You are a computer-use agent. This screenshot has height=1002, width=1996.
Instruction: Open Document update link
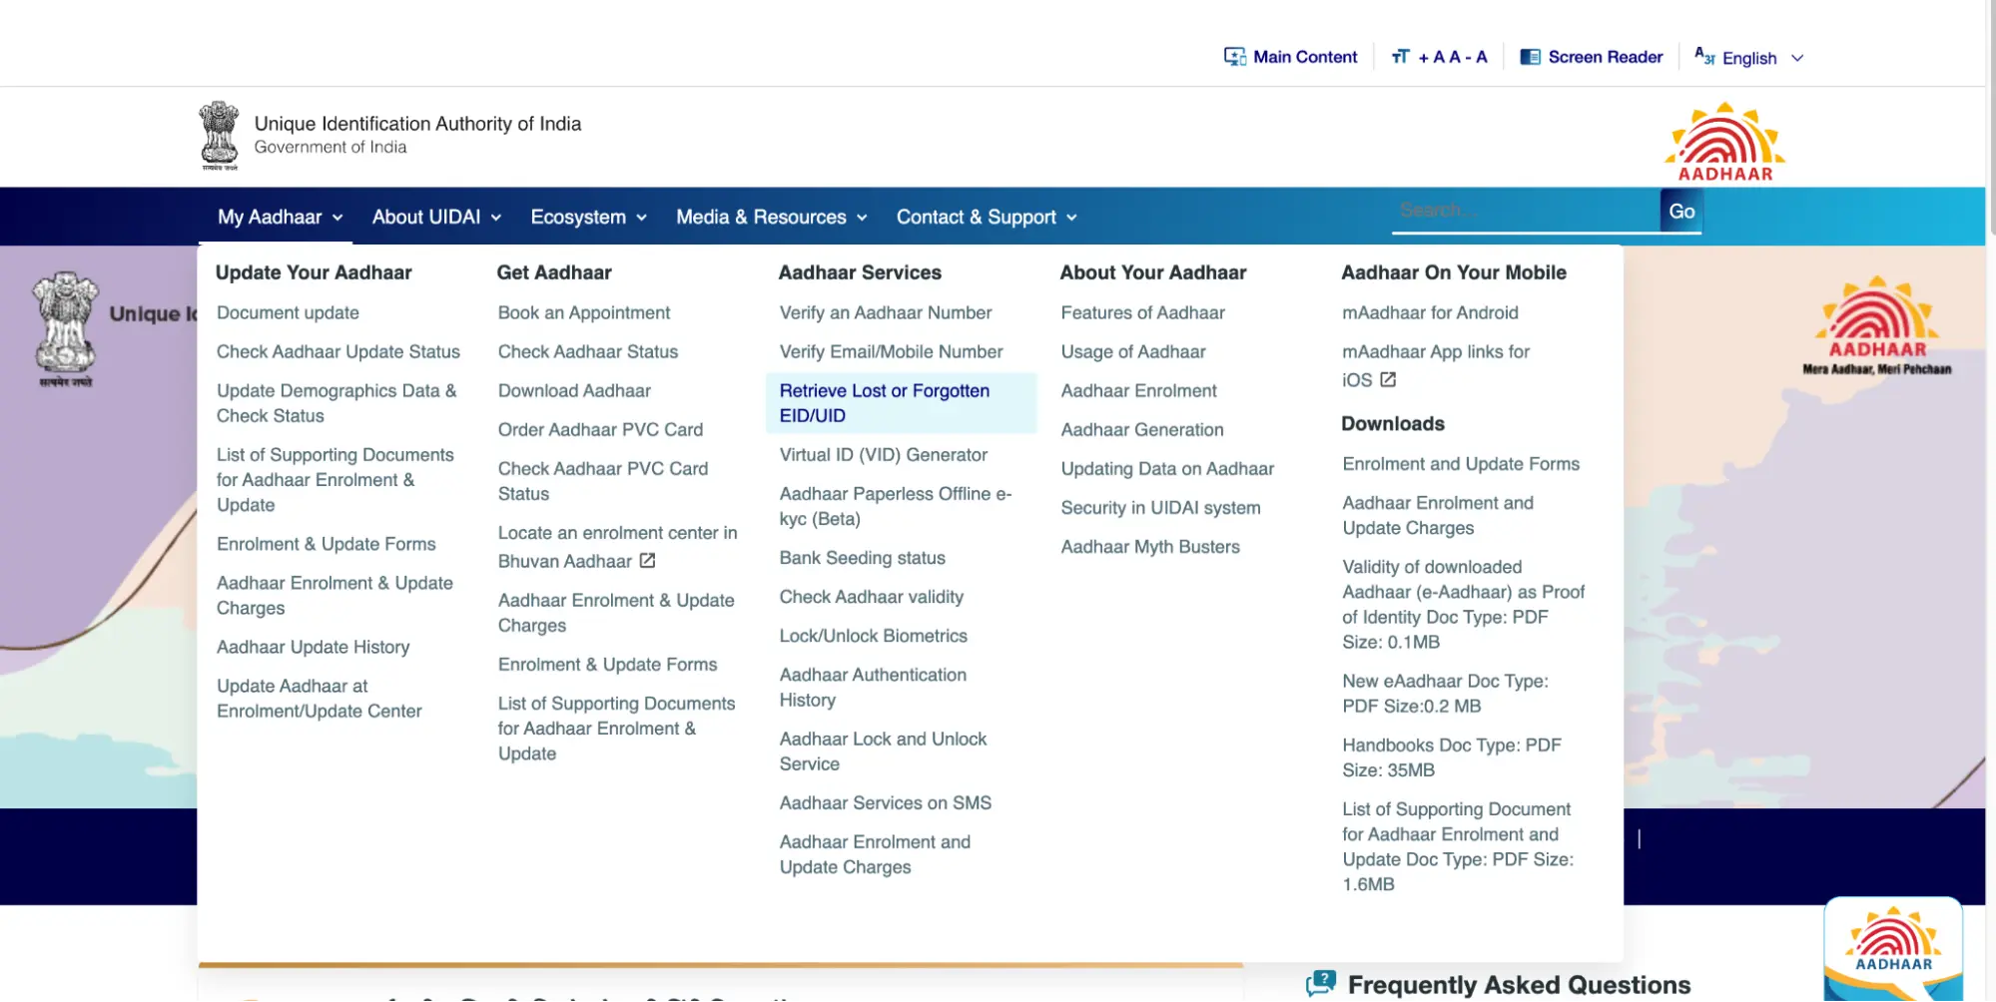coord(288,312)
